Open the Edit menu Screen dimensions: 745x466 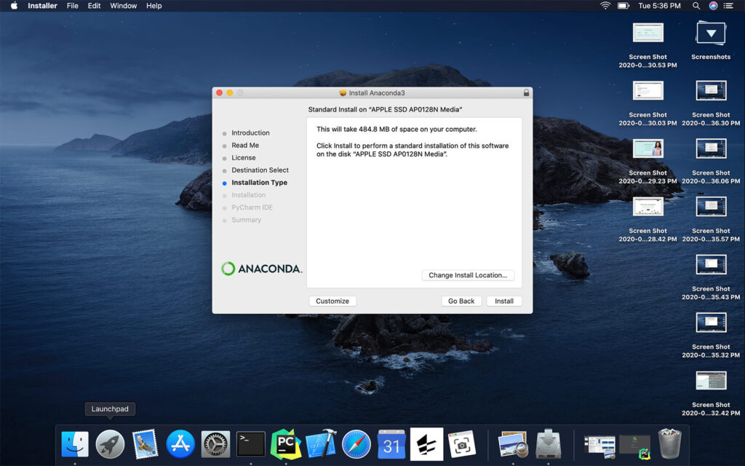pyautogui.click(x=94, y=6)
